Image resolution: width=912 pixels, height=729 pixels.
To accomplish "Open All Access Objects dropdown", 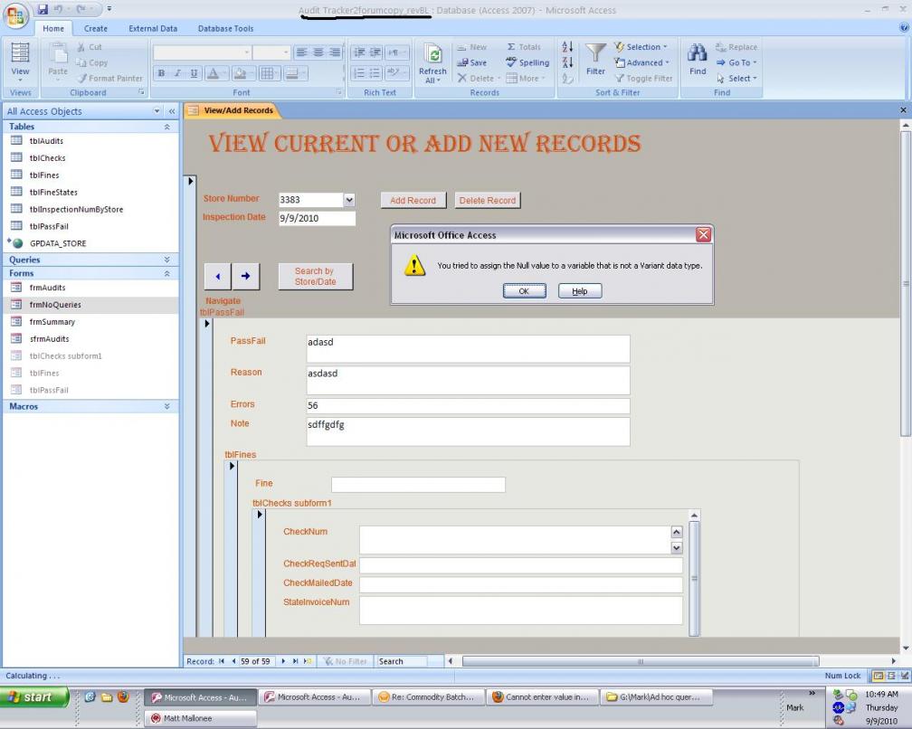I will pos(157,111).
